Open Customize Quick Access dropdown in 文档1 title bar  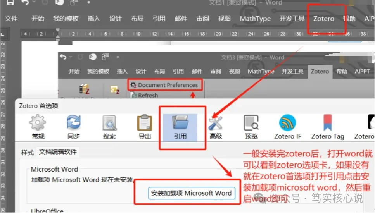point(88,3)
